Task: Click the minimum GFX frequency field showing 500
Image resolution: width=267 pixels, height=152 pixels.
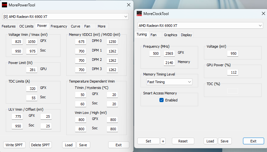Action: (x=155, y=53)
